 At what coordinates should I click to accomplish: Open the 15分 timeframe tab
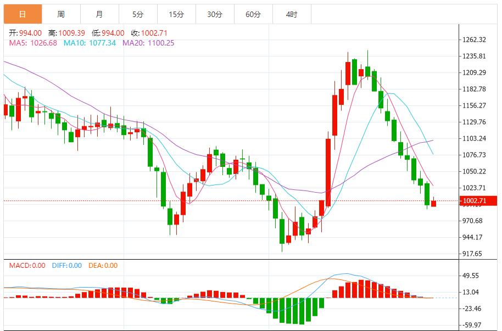click(176, 14)
